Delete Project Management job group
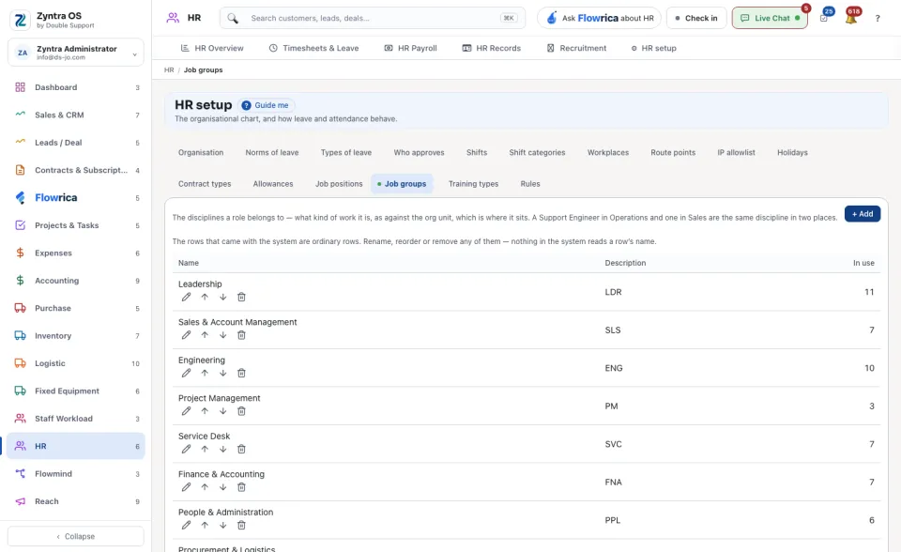The width and height of the screenshot is (901, 552). [241, 411]
